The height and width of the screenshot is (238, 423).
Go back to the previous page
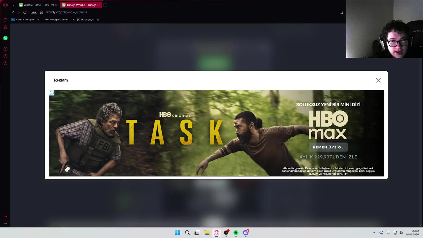tap(13, 12)
